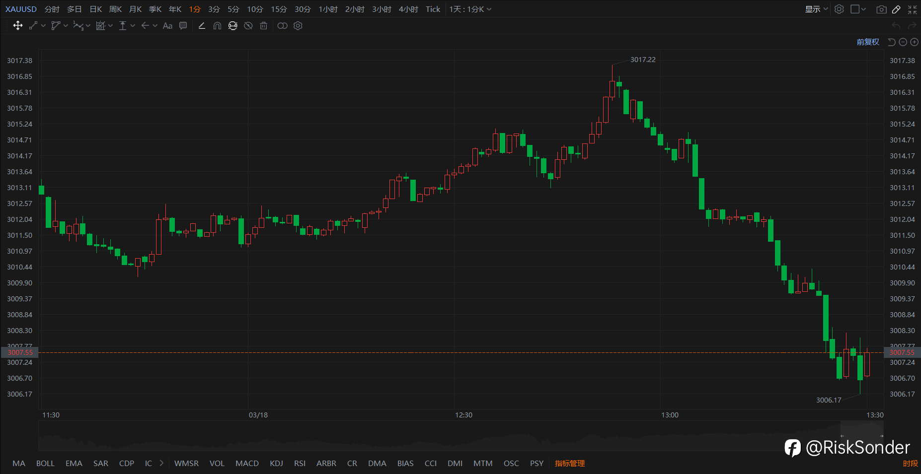
Task: Select the arrow drawing tool
Action: coord(145,26)
